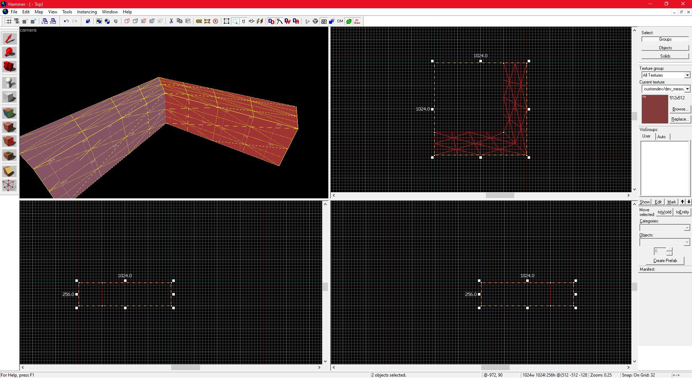Select the Magnify tool in left toolbar
Screen dimensions: 692x378
(x=9, y=53)
